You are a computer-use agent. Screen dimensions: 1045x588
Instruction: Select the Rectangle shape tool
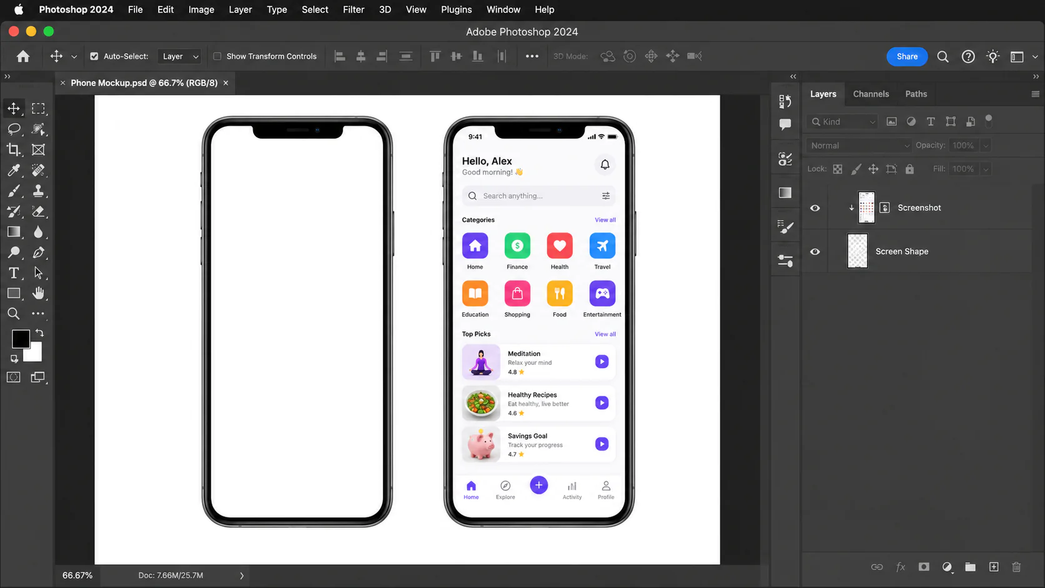coord(14,293)
